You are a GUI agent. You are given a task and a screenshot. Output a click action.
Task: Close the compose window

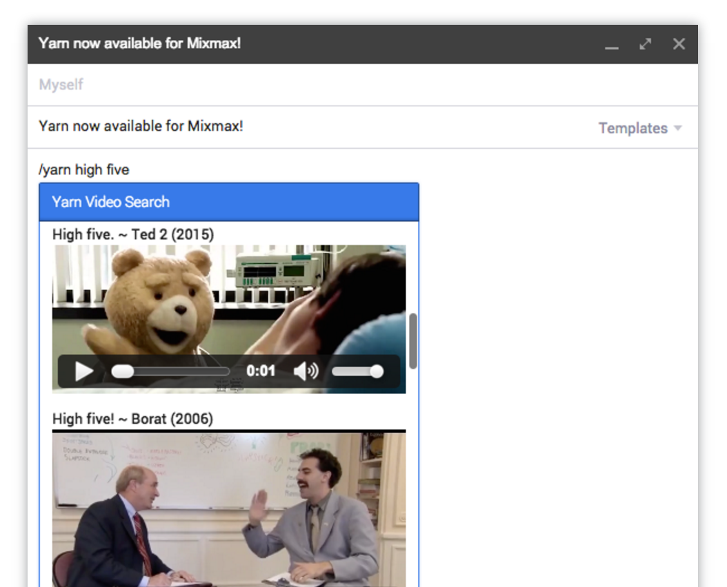(x=679, y=44)
